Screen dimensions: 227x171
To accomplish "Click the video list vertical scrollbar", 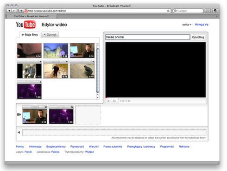I will coord(98,70).
